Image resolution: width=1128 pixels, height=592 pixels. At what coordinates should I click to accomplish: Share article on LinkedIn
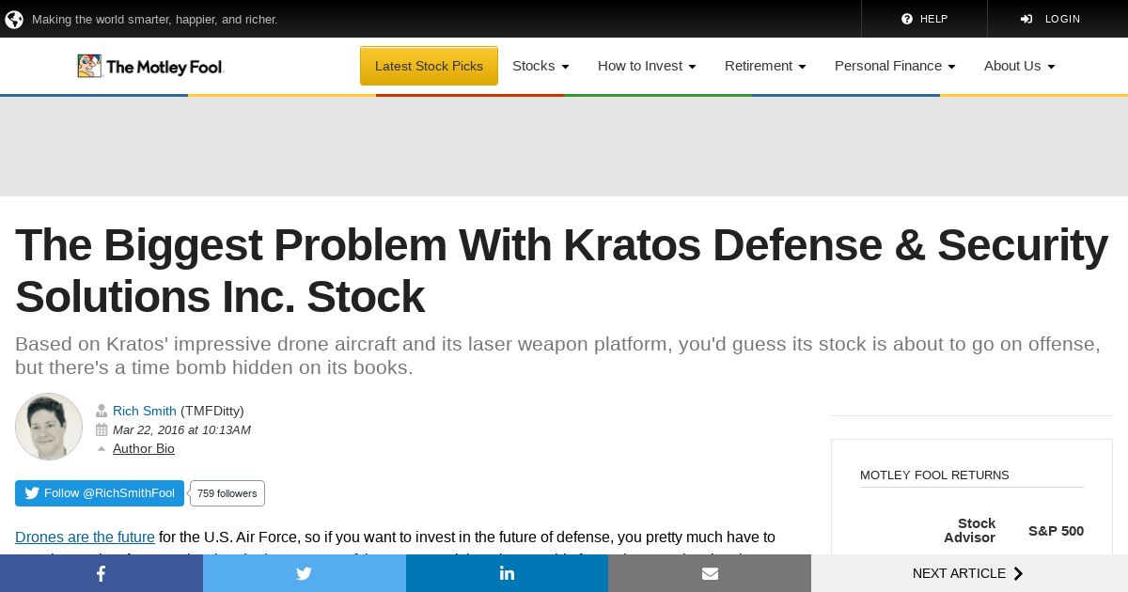pyautogui.click(x=508, y=573)
